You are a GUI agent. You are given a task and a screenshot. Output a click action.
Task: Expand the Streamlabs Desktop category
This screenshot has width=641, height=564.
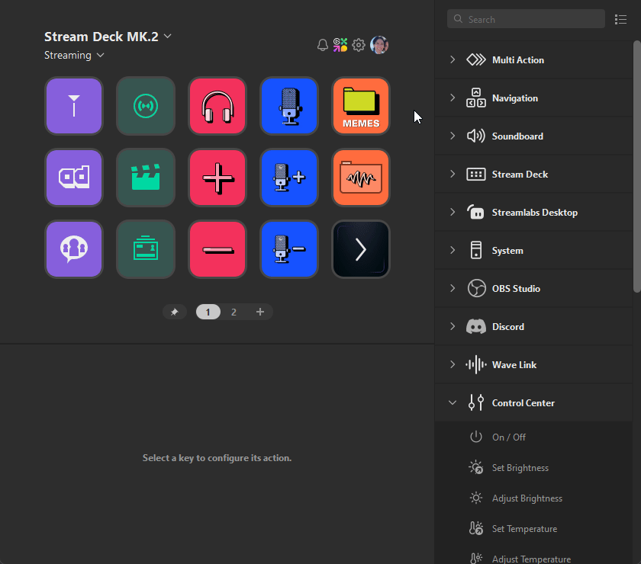(533, 213)
